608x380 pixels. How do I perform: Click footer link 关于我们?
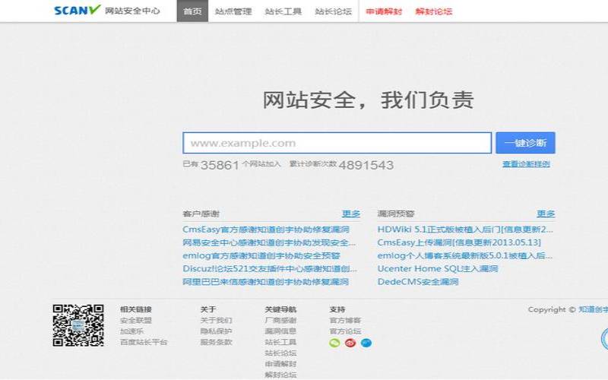click(216, 321)
